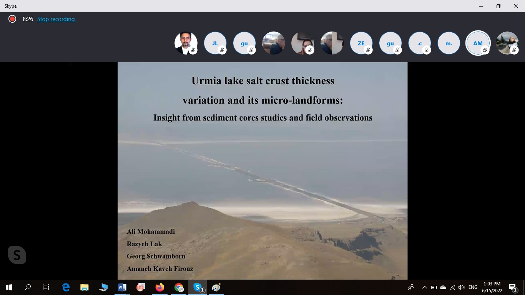Click the red recording indicator icon
Screen dimensions: 525x295
(12, 19)
